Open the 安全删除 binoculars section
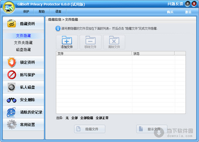The height and width of the screenshot is (142, 199). [x=23, y=100]
